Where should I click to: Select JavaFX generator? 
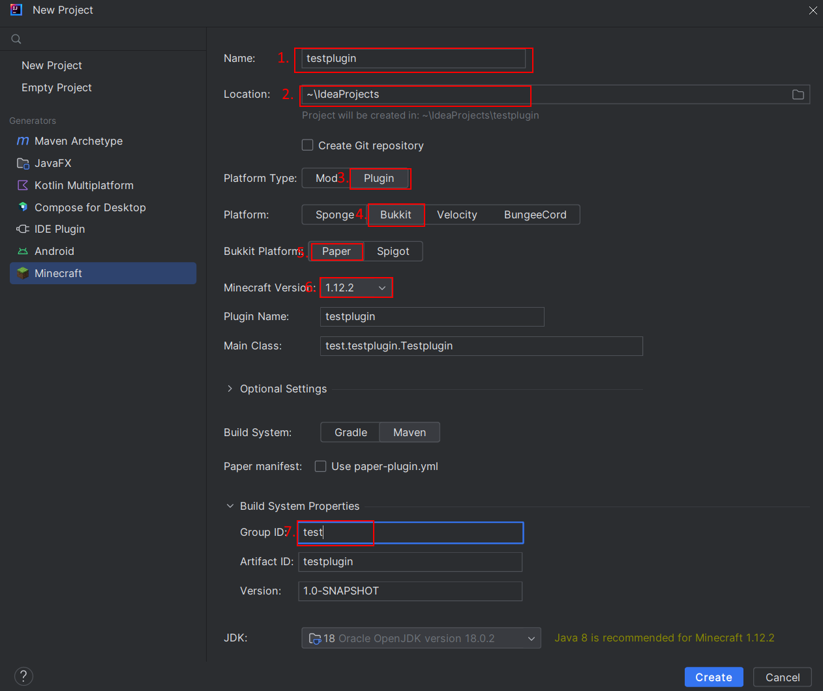[103, 163]
